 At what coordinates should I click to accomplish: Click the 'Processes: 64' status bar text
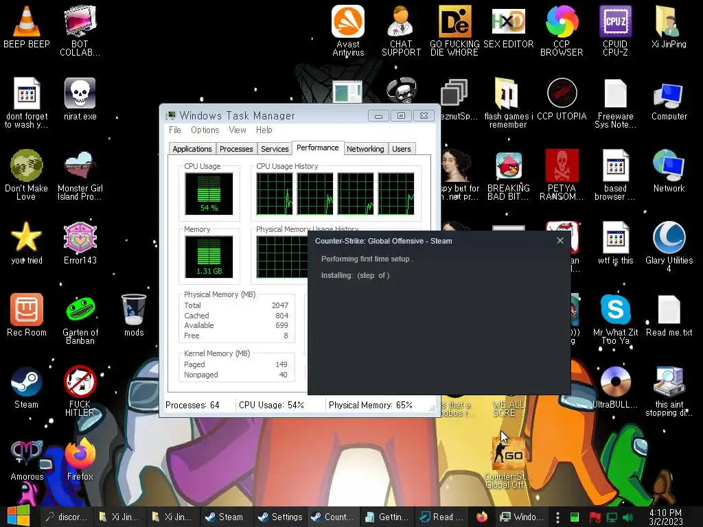tap(192, 405)
